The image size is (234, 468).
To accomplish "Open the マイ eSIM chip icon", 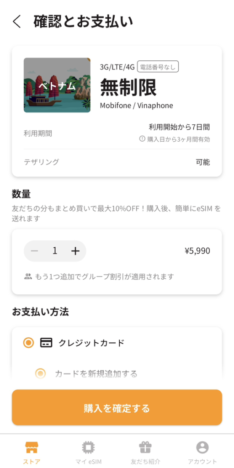I will point(88,447).
